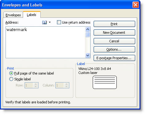Click the address scrollbar up arrow
The height and width of the screenshot is (115, 146).
click(x=87, y=29)
